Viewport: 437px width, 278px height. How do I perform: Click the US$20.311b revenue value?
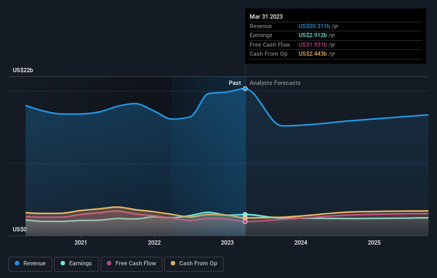(x=314, y=26)
